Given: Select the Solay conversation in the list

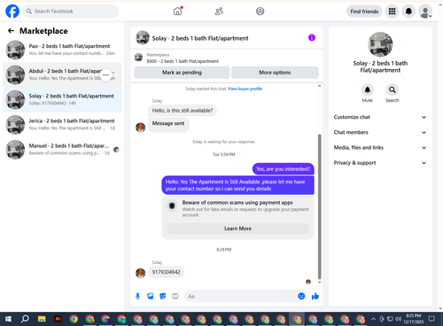Looking at the screenshot, I should [62, 99].
